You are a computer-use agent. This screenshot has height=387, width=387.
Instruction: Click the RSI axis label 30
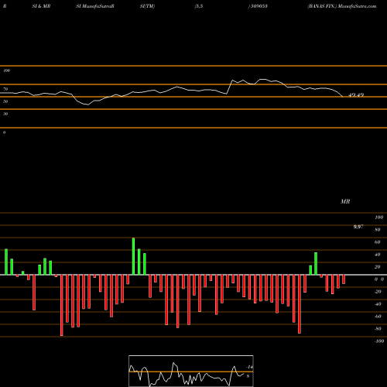click(5, 114)
